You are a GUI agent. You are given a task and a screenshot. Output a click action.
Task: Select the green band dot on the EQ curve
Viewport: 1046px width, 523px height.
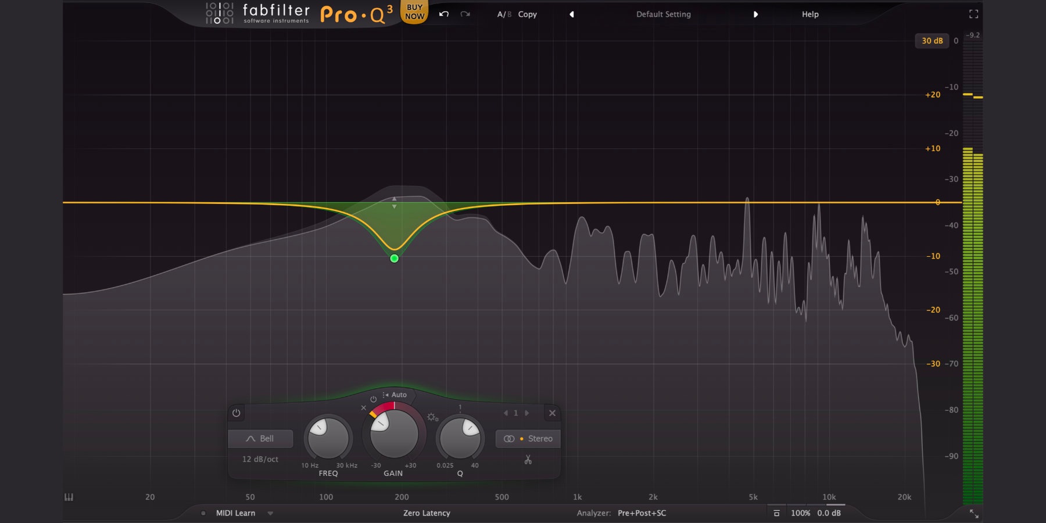[394, 259]
